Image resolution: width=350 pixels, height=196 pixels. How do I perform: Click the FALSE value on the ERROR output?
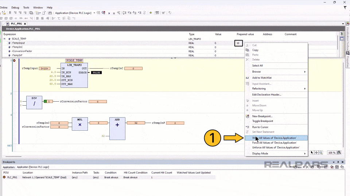coord(96,73)
